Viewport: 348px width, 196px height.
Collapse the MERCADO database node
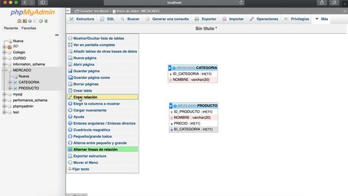(4, 70)
